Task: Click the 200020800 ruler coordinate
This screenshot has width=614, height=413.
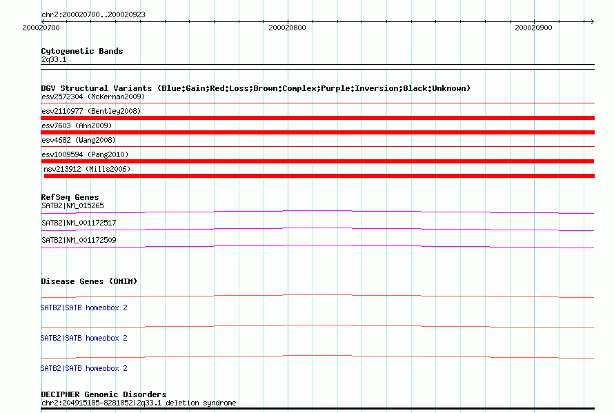Action: click(287, 28)
